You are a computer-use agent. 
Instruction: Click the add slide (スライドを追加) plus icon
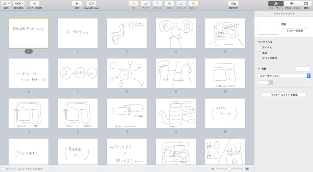click(34, 4)
